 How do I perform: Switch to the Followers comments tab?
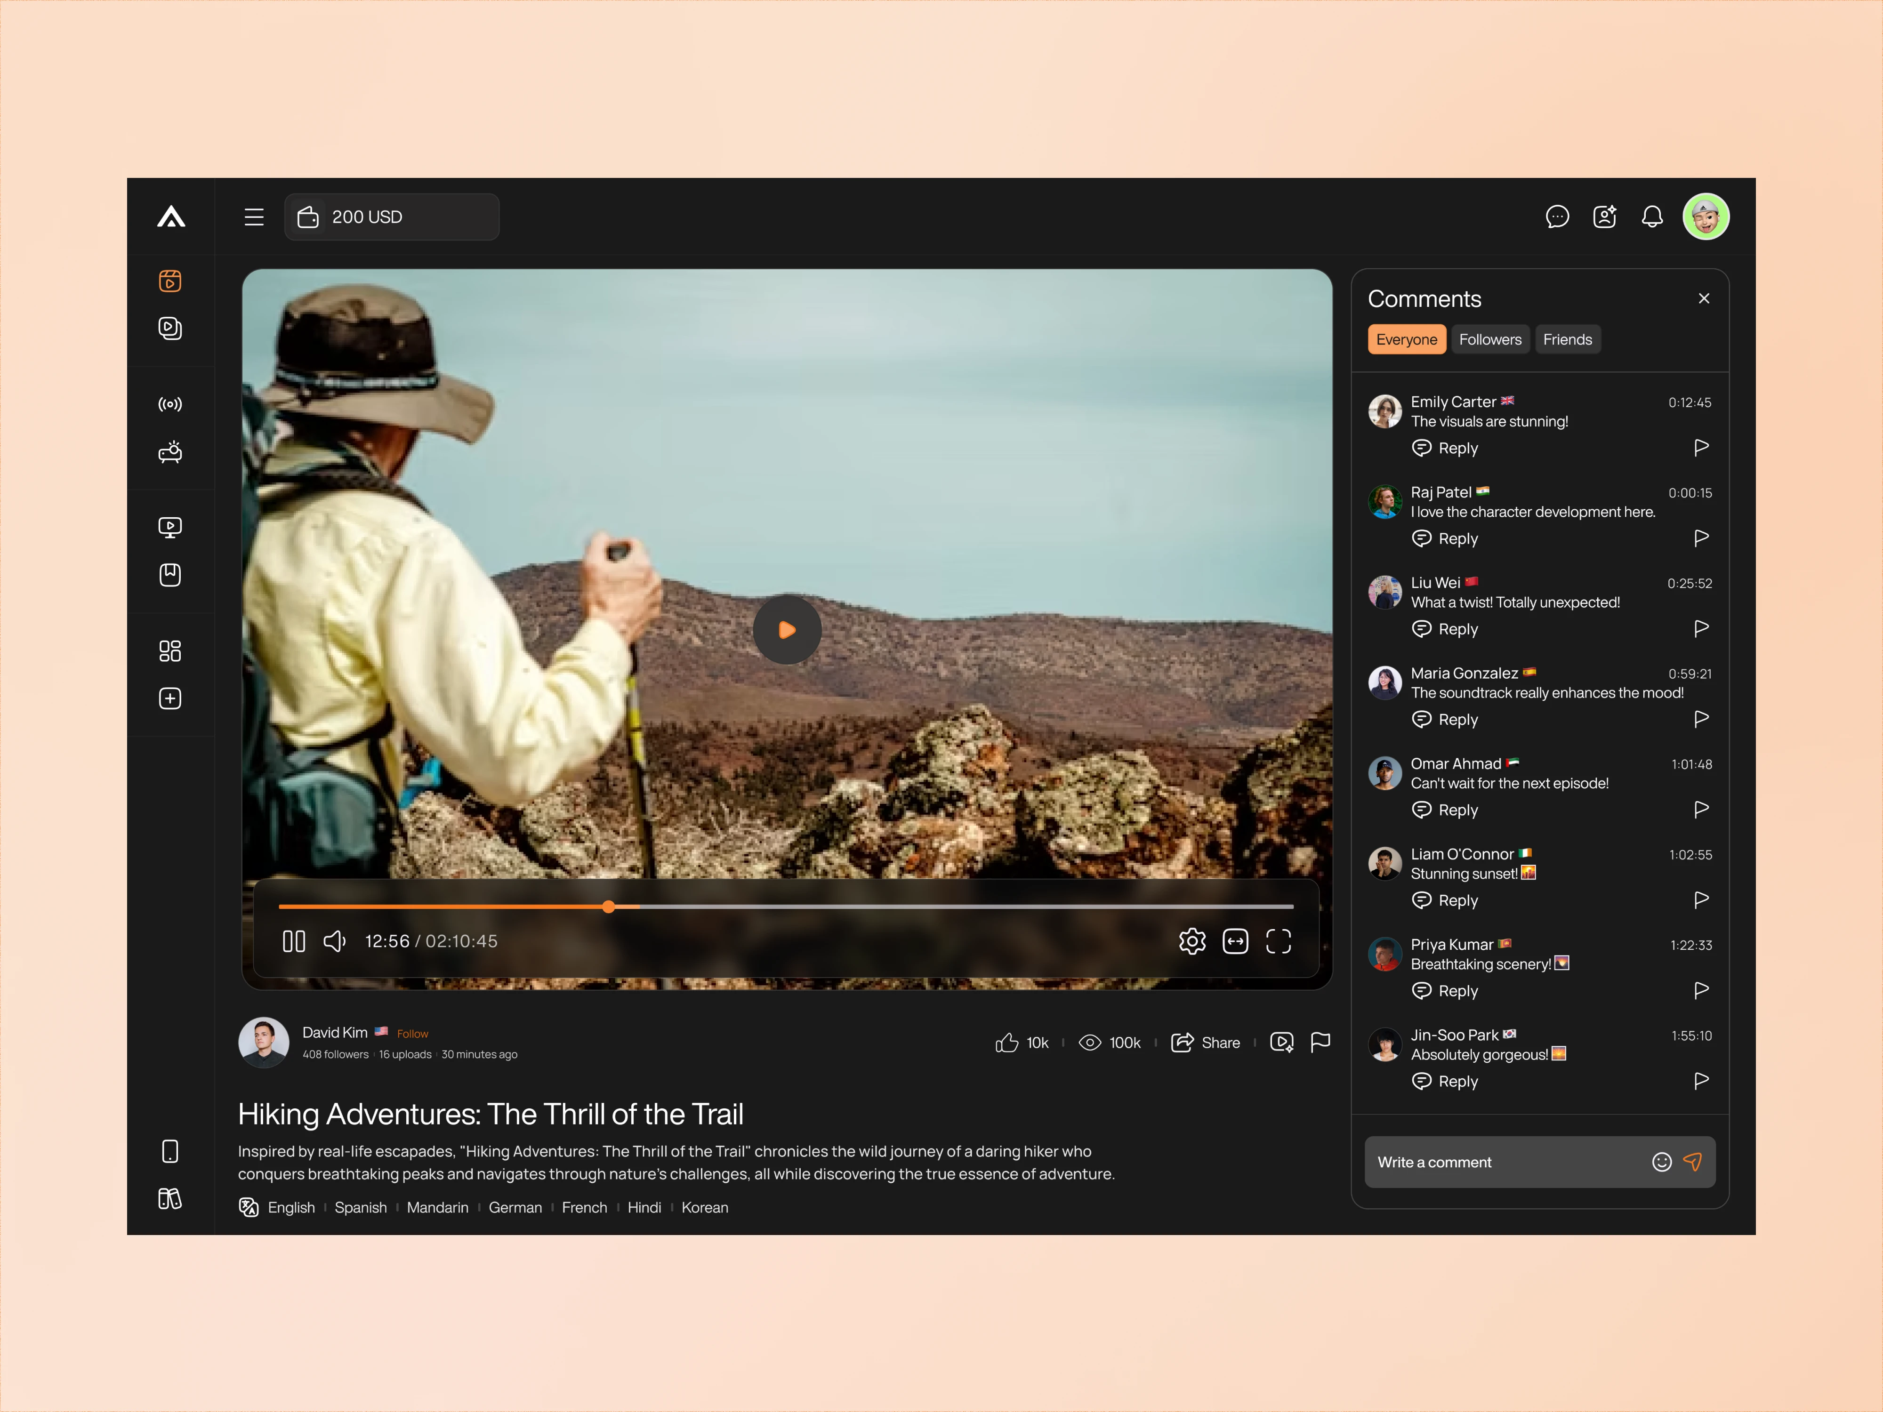click(1490, 340)
